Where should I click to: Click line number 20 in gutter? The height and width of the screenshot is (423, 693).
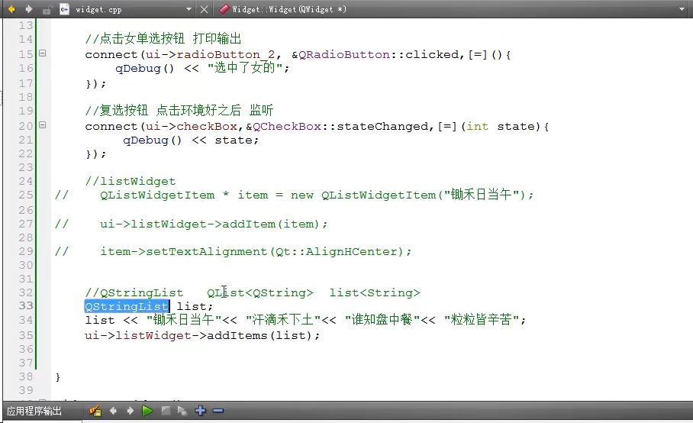pos(26,126)
